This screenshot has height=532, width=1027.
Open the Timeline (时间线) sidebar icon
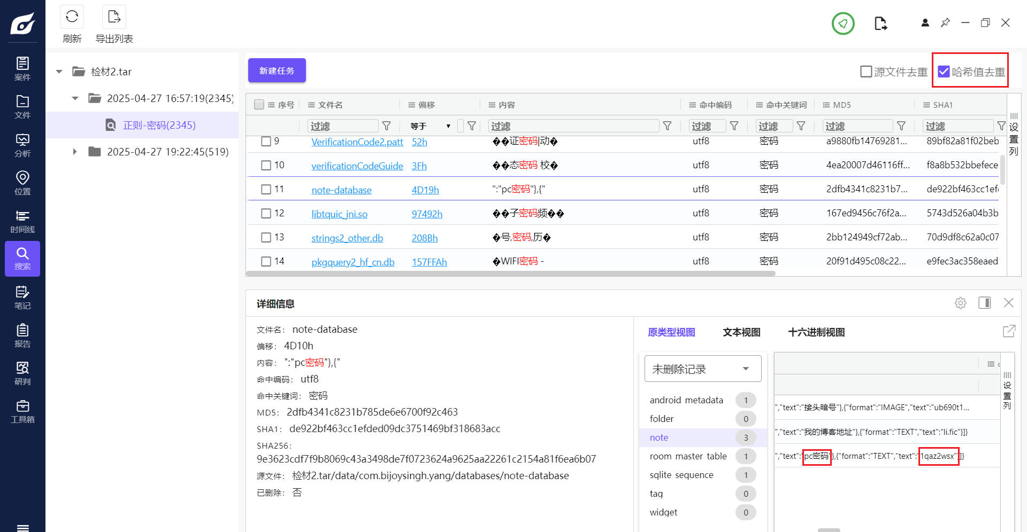click(x=22, y=221)
